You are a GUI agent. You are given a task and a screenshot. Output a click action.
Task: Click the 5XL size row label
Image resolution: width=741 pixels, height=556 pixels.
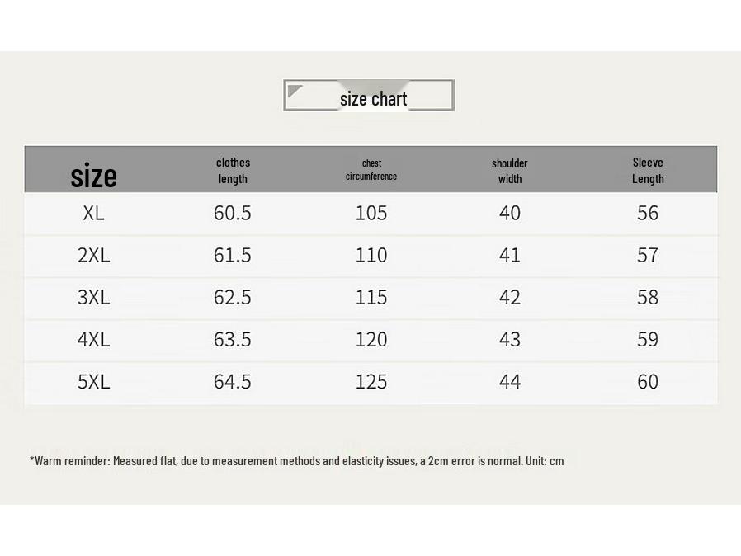coord(93,382)
